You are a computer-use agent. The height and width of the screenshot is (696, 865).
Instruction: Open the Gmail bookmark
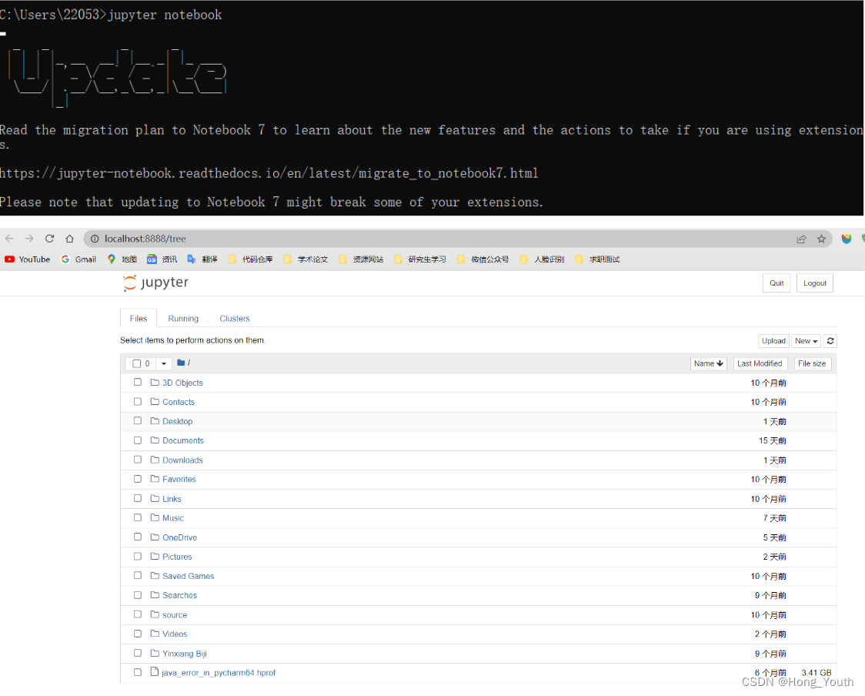78,259
